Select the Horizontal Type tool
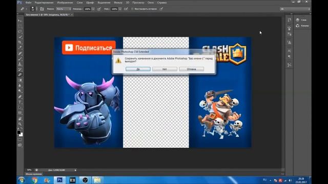This screenshot has height=184, width=328. [19, 102]
